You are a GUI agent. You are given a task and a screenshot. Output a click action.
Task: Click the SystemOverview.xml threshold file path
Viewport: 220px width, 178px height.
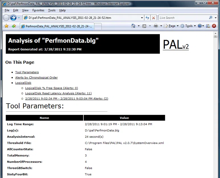124,143
